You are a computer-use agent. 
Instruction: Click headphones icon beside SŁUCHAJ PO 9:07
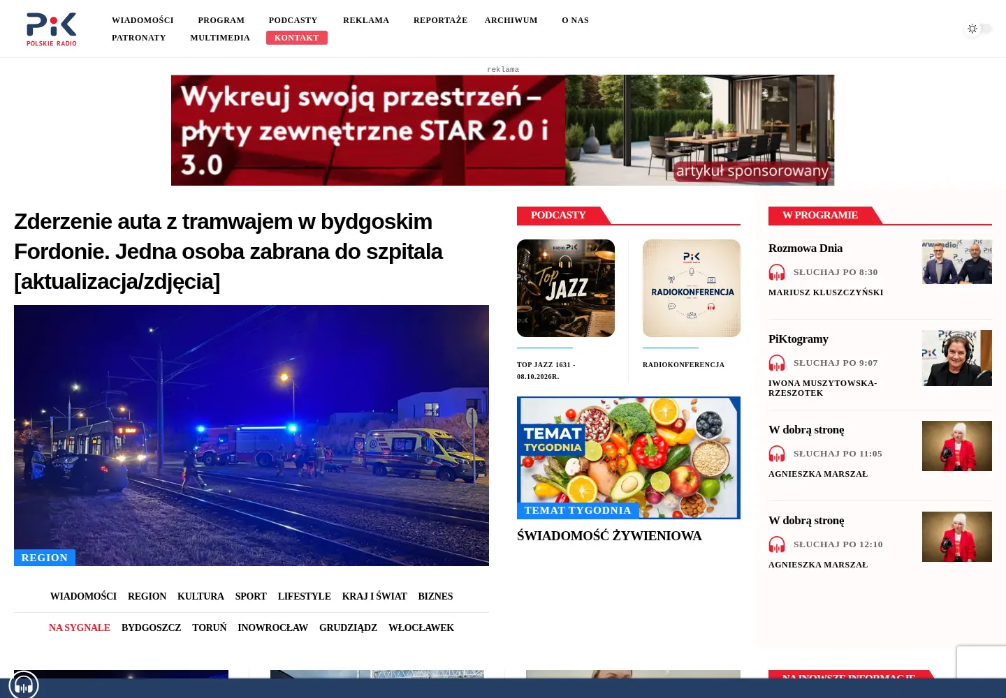point(777,363)
